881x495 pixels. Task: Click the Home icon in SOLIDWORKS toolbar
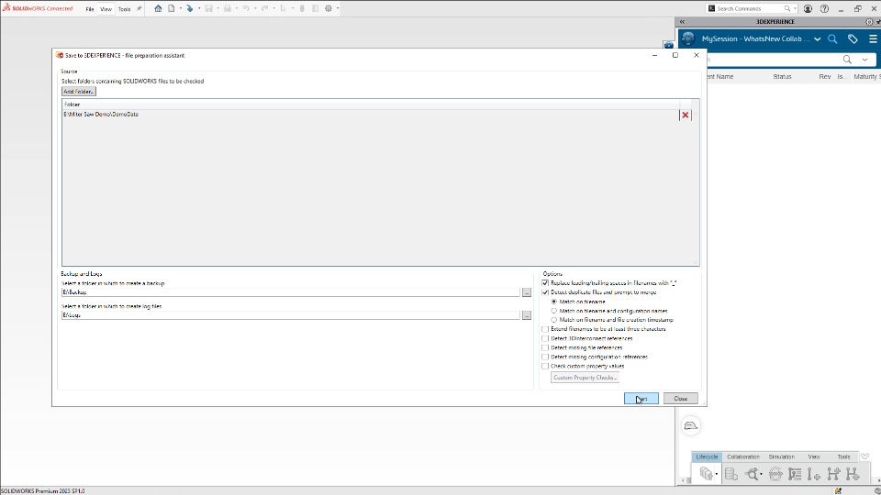click(158, 8)
